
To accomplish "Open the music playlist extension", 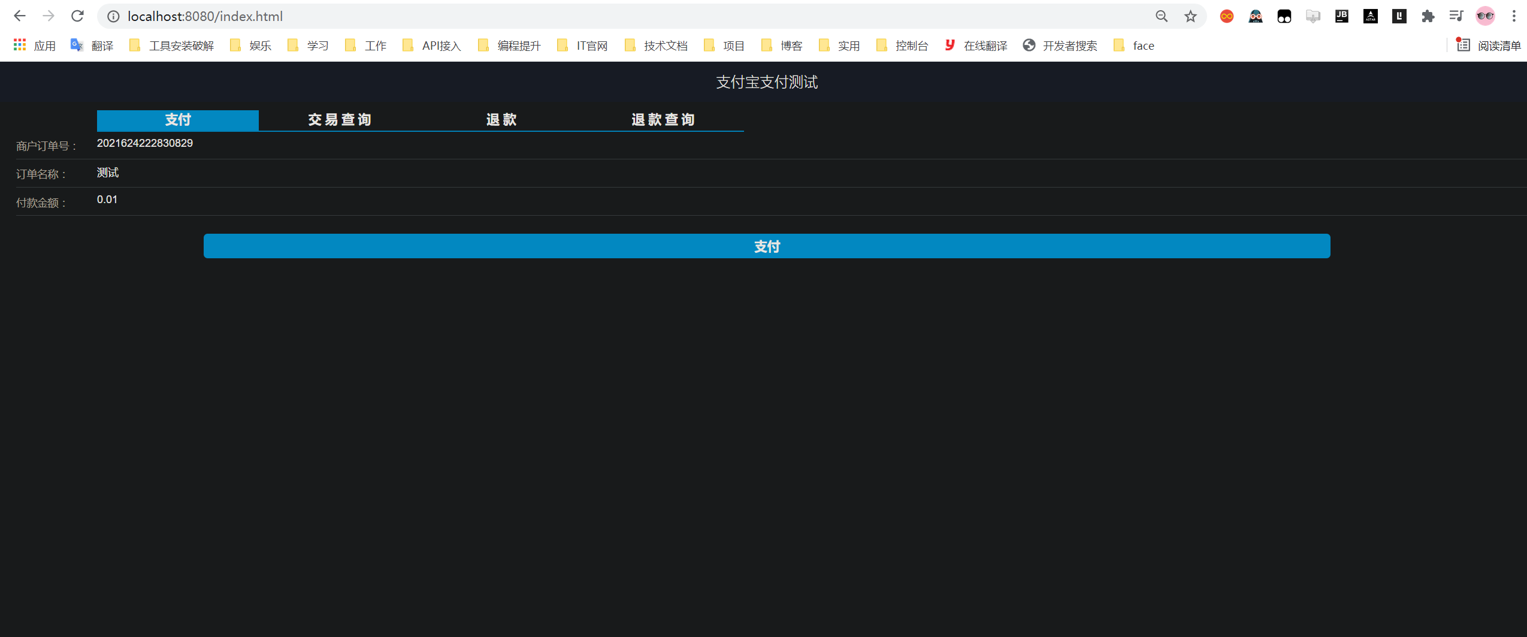I will click(x=1457, y=16).
